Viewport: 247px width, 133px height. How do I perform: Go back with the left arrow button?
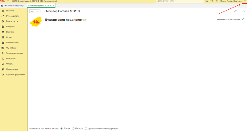32,11
